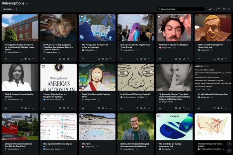Open more options for the Sloppers article
Screen dimensions: 233x155
pos(188,59)
